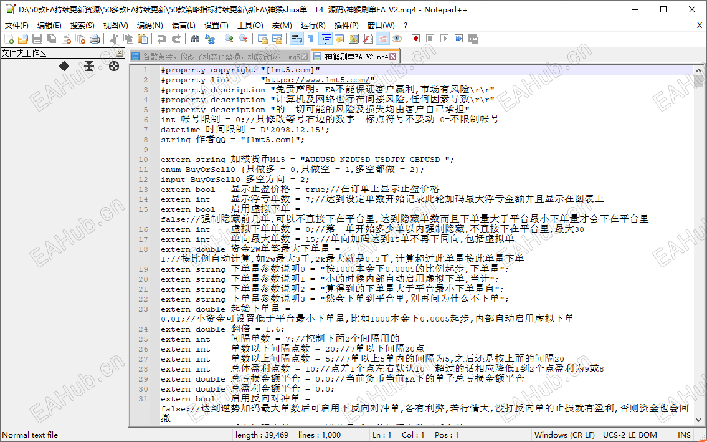Save the recorded macro toolbar icon

(x=473, y=39)
